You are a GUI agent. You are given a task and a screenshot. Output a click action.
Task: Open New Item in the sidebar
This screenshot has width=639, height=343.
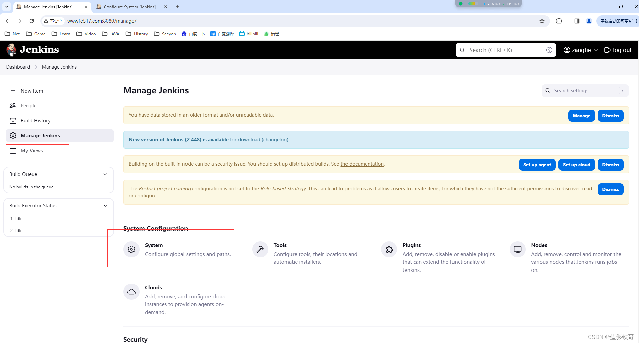(32, 91)
